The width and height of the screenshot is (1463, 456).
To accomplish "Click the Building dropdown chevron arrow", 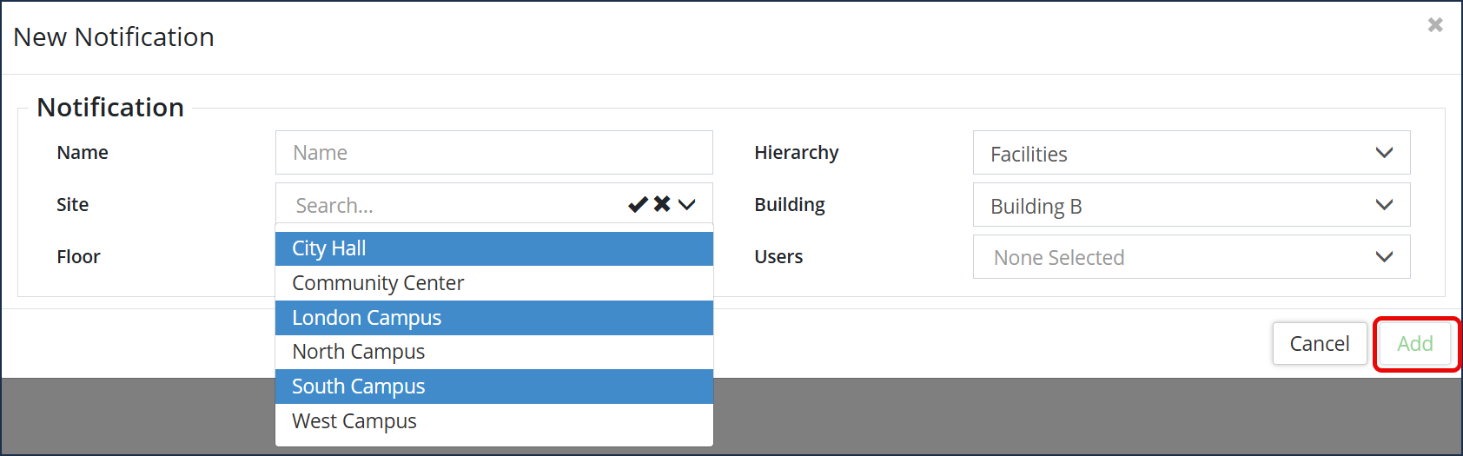I will click(1385, 205).
